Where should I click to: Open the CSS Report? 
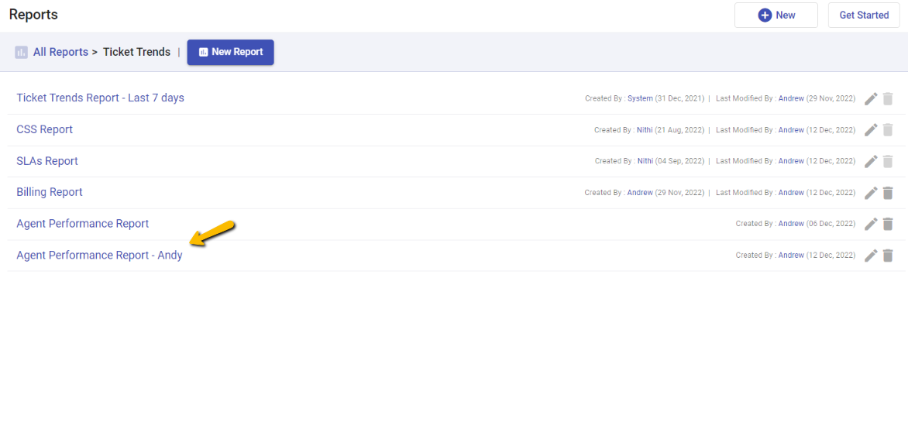(44, 129)
